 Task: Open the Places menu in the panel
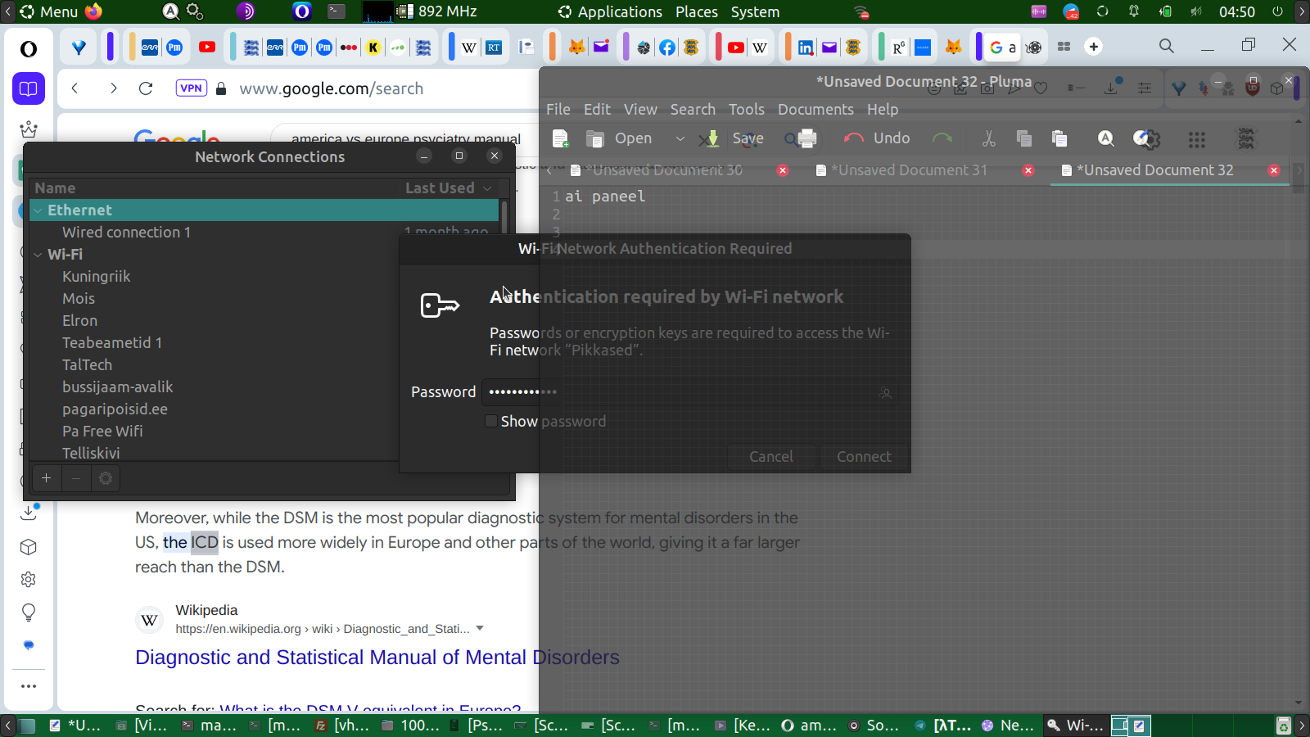click(697, 11)
